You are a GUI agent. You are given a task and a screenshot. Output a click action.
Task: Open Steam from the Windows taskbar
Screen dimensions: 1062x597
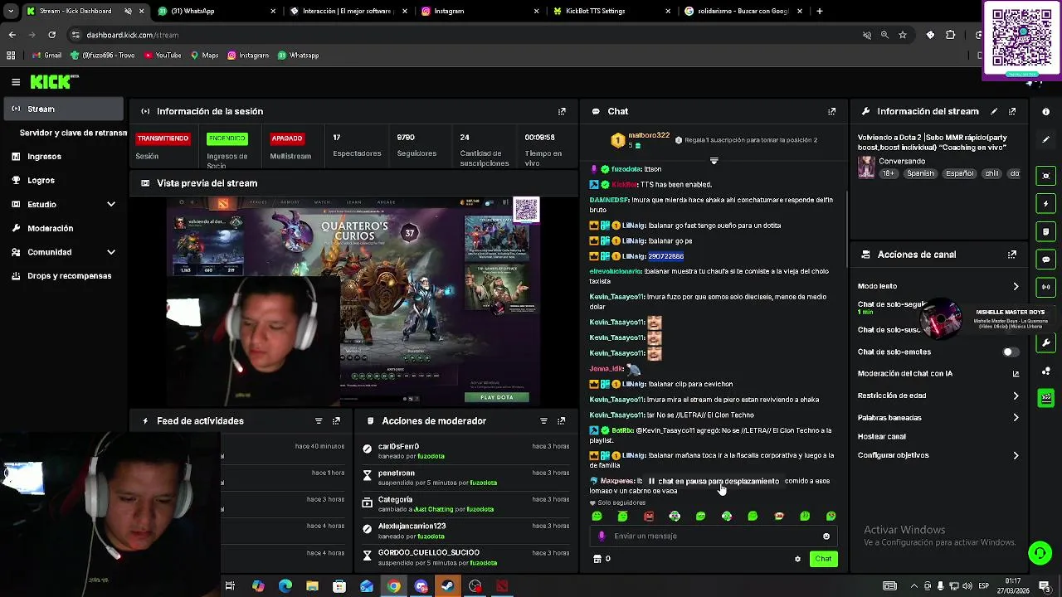tap(447, 586)
